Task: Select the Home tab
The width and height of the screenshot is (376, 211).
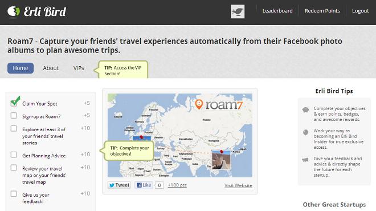Action: [x=21, y=68]
